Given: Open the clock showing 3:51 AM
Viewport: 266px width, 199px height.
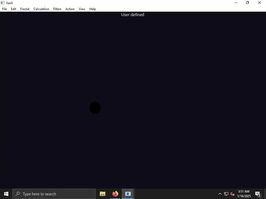Looking at the screenshot, I should coord(244,194).
